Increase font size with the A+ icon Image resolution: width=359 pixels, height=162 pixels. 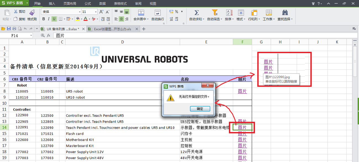click(x=101, y=12)
